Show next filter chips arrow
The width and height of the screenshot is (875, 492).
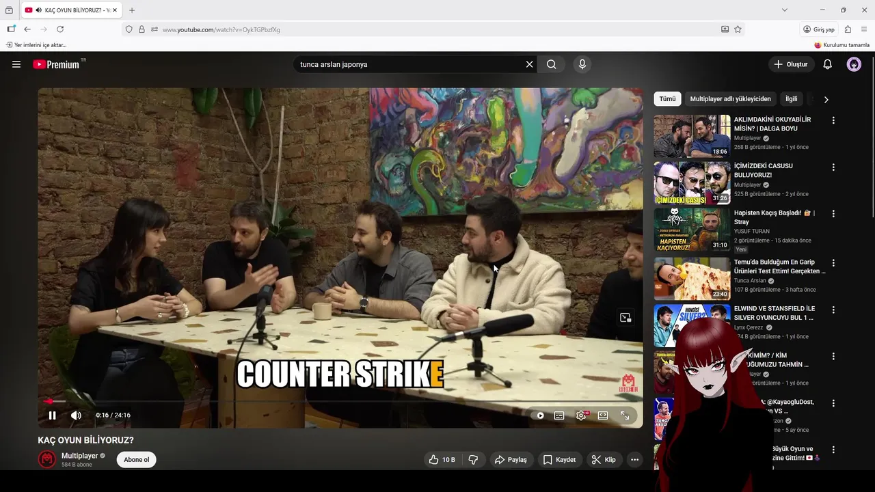click(826, 99)
